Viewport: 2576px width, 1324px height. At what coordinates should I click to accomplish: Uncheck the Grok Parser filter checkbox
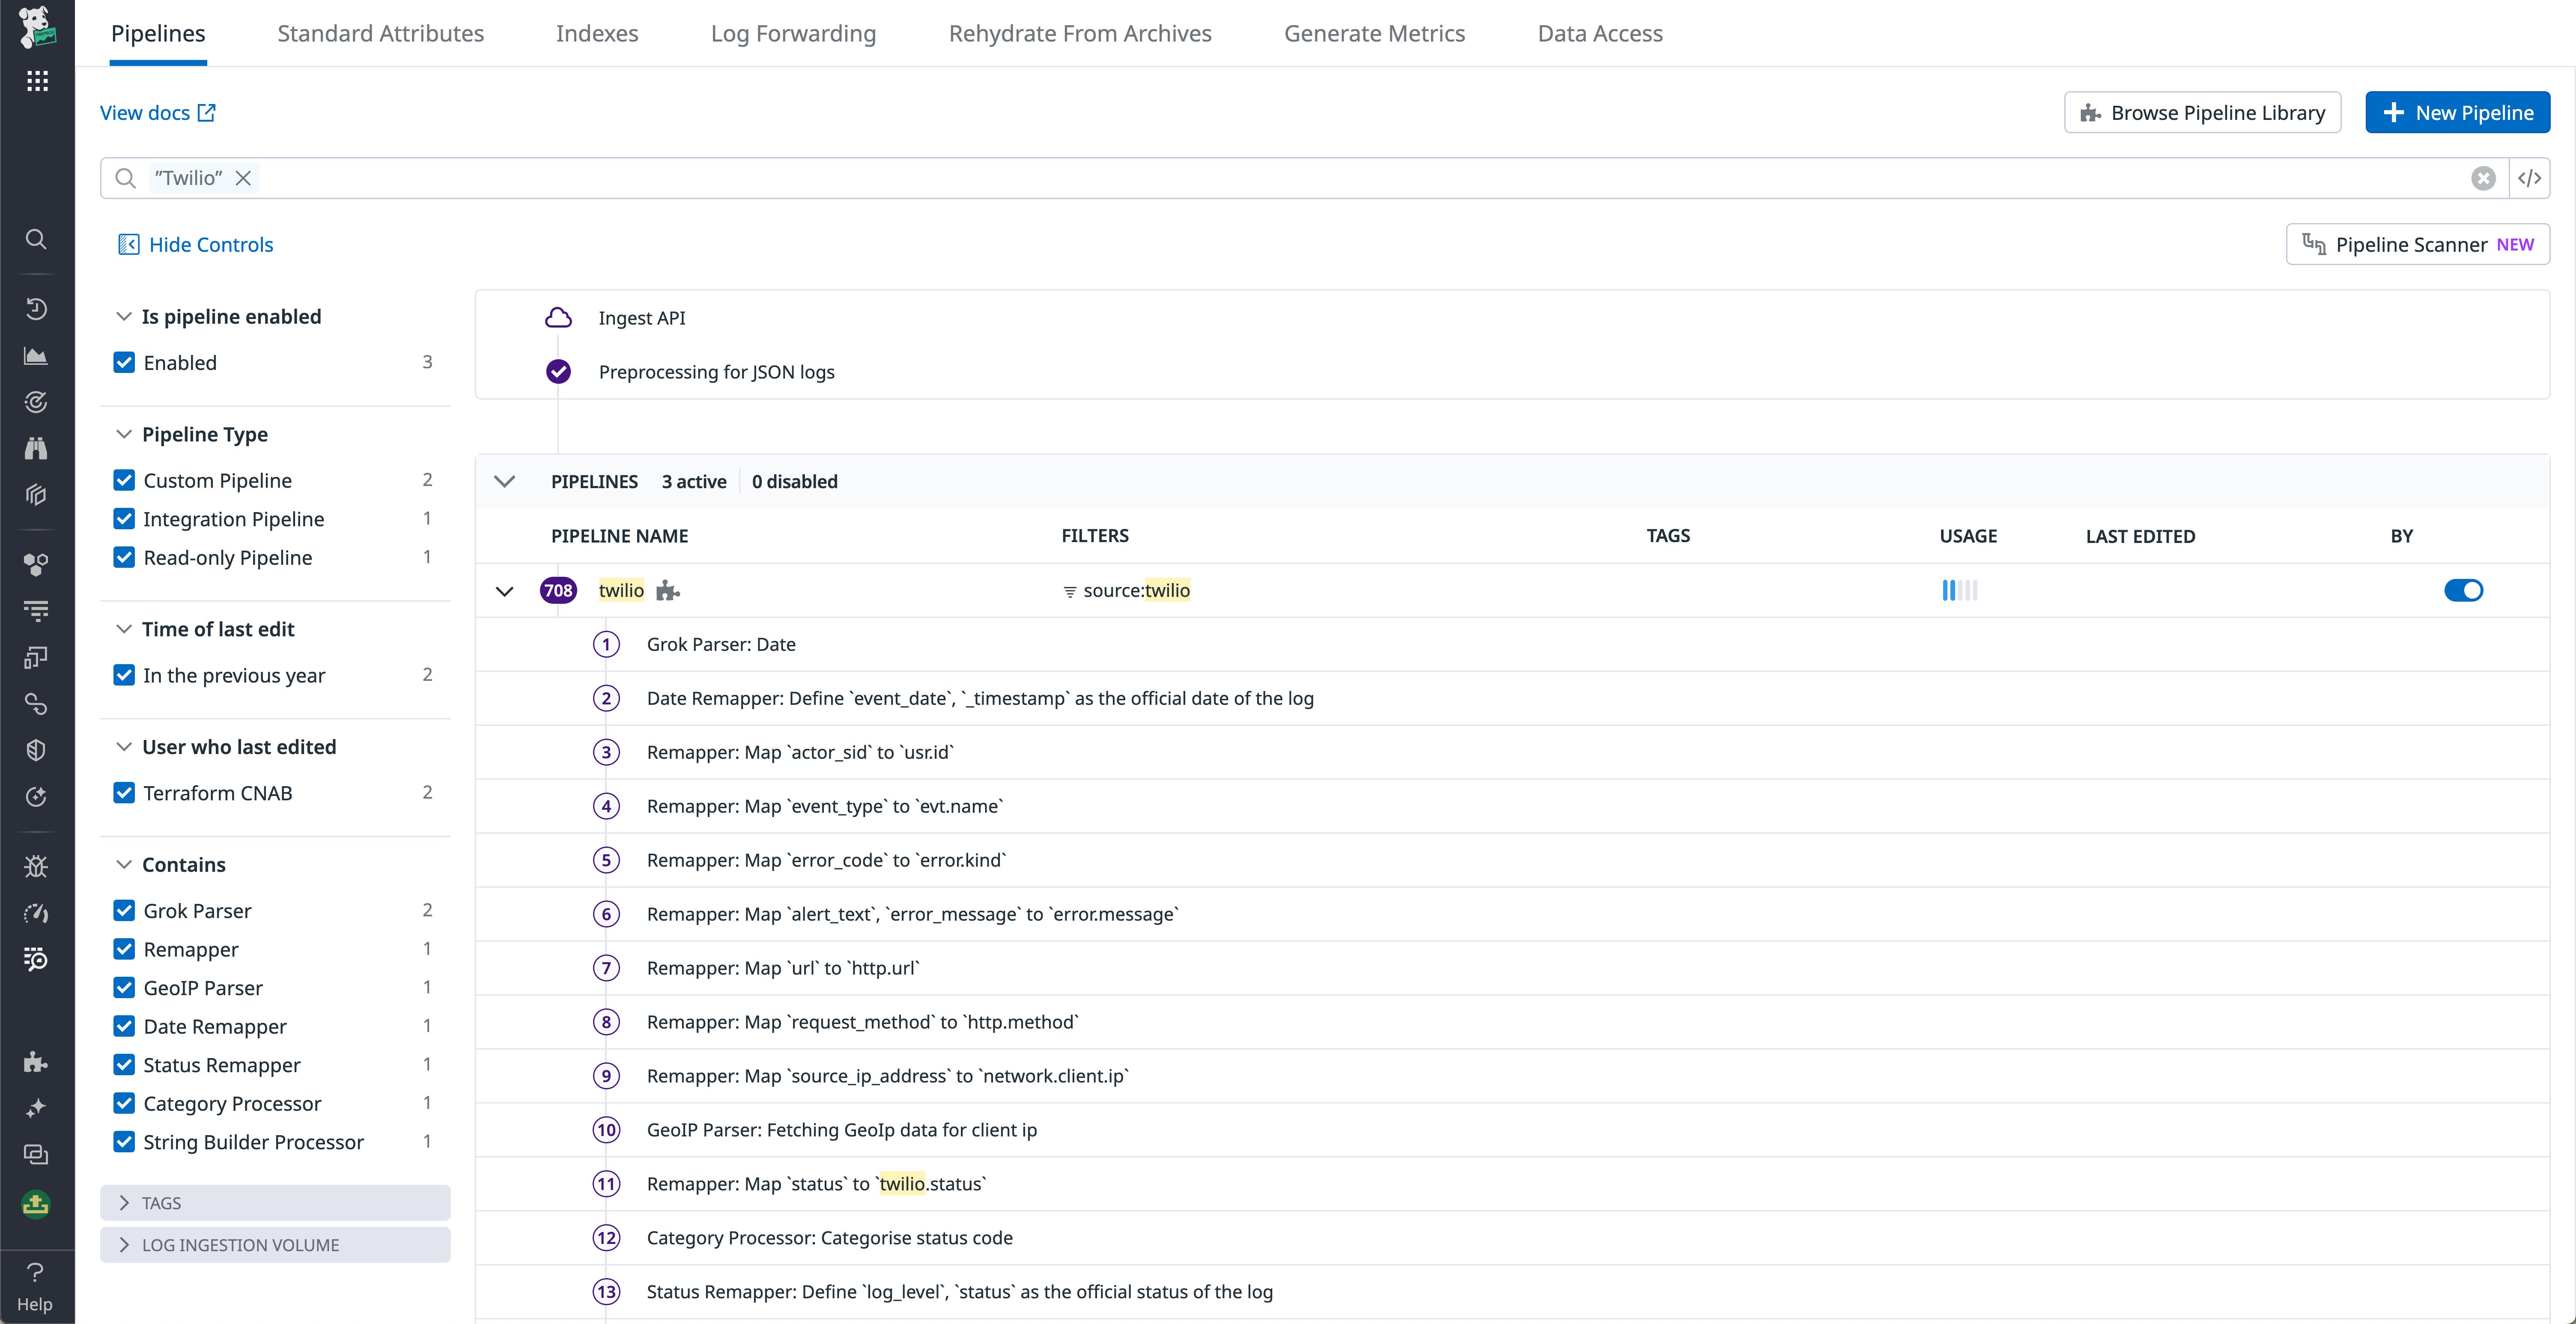[x=124, y=910]
